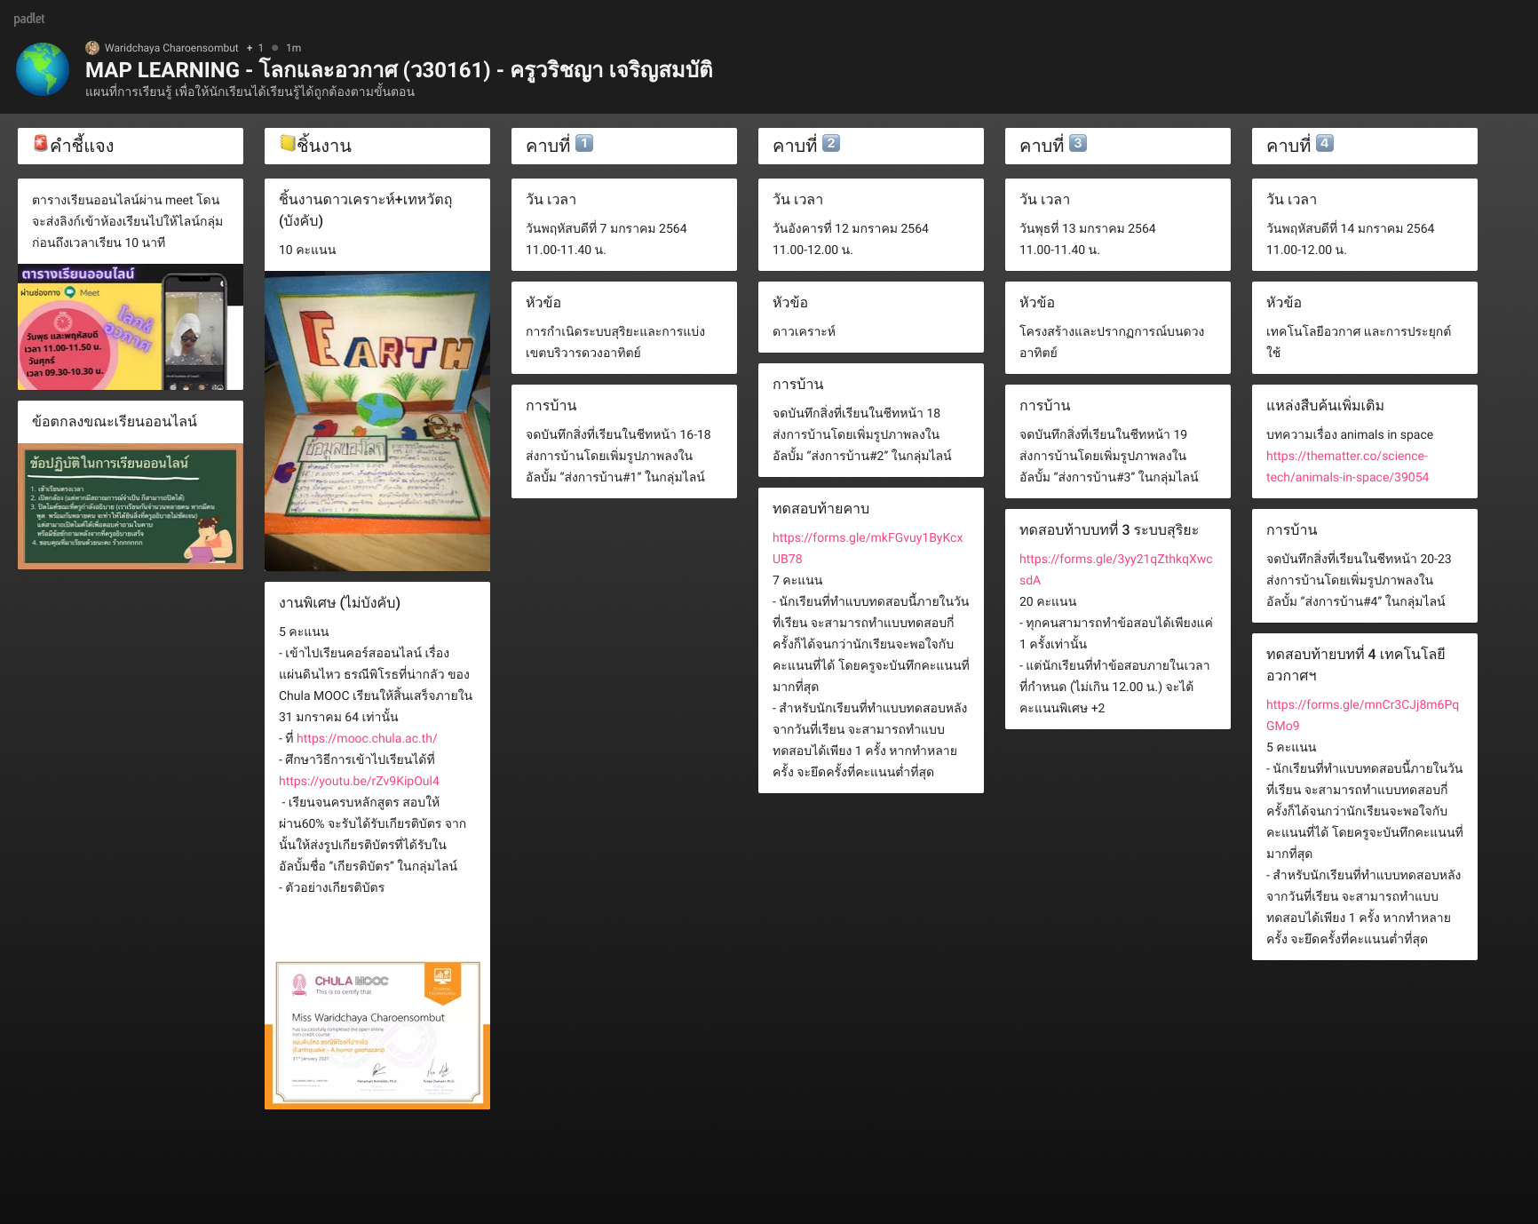Viewport: 1538px width, 1224px height.
Task: Click the number 2 badge on คาบที่ 2 header
Action: pos(830,144)
